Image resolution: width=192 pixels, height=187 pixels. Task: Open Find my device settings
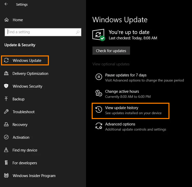[x=25, y=150]
